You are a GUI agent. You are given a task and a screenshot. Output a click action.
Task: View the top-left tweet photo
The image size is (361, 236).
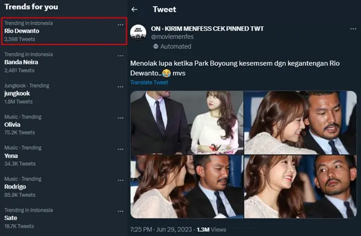187,123
